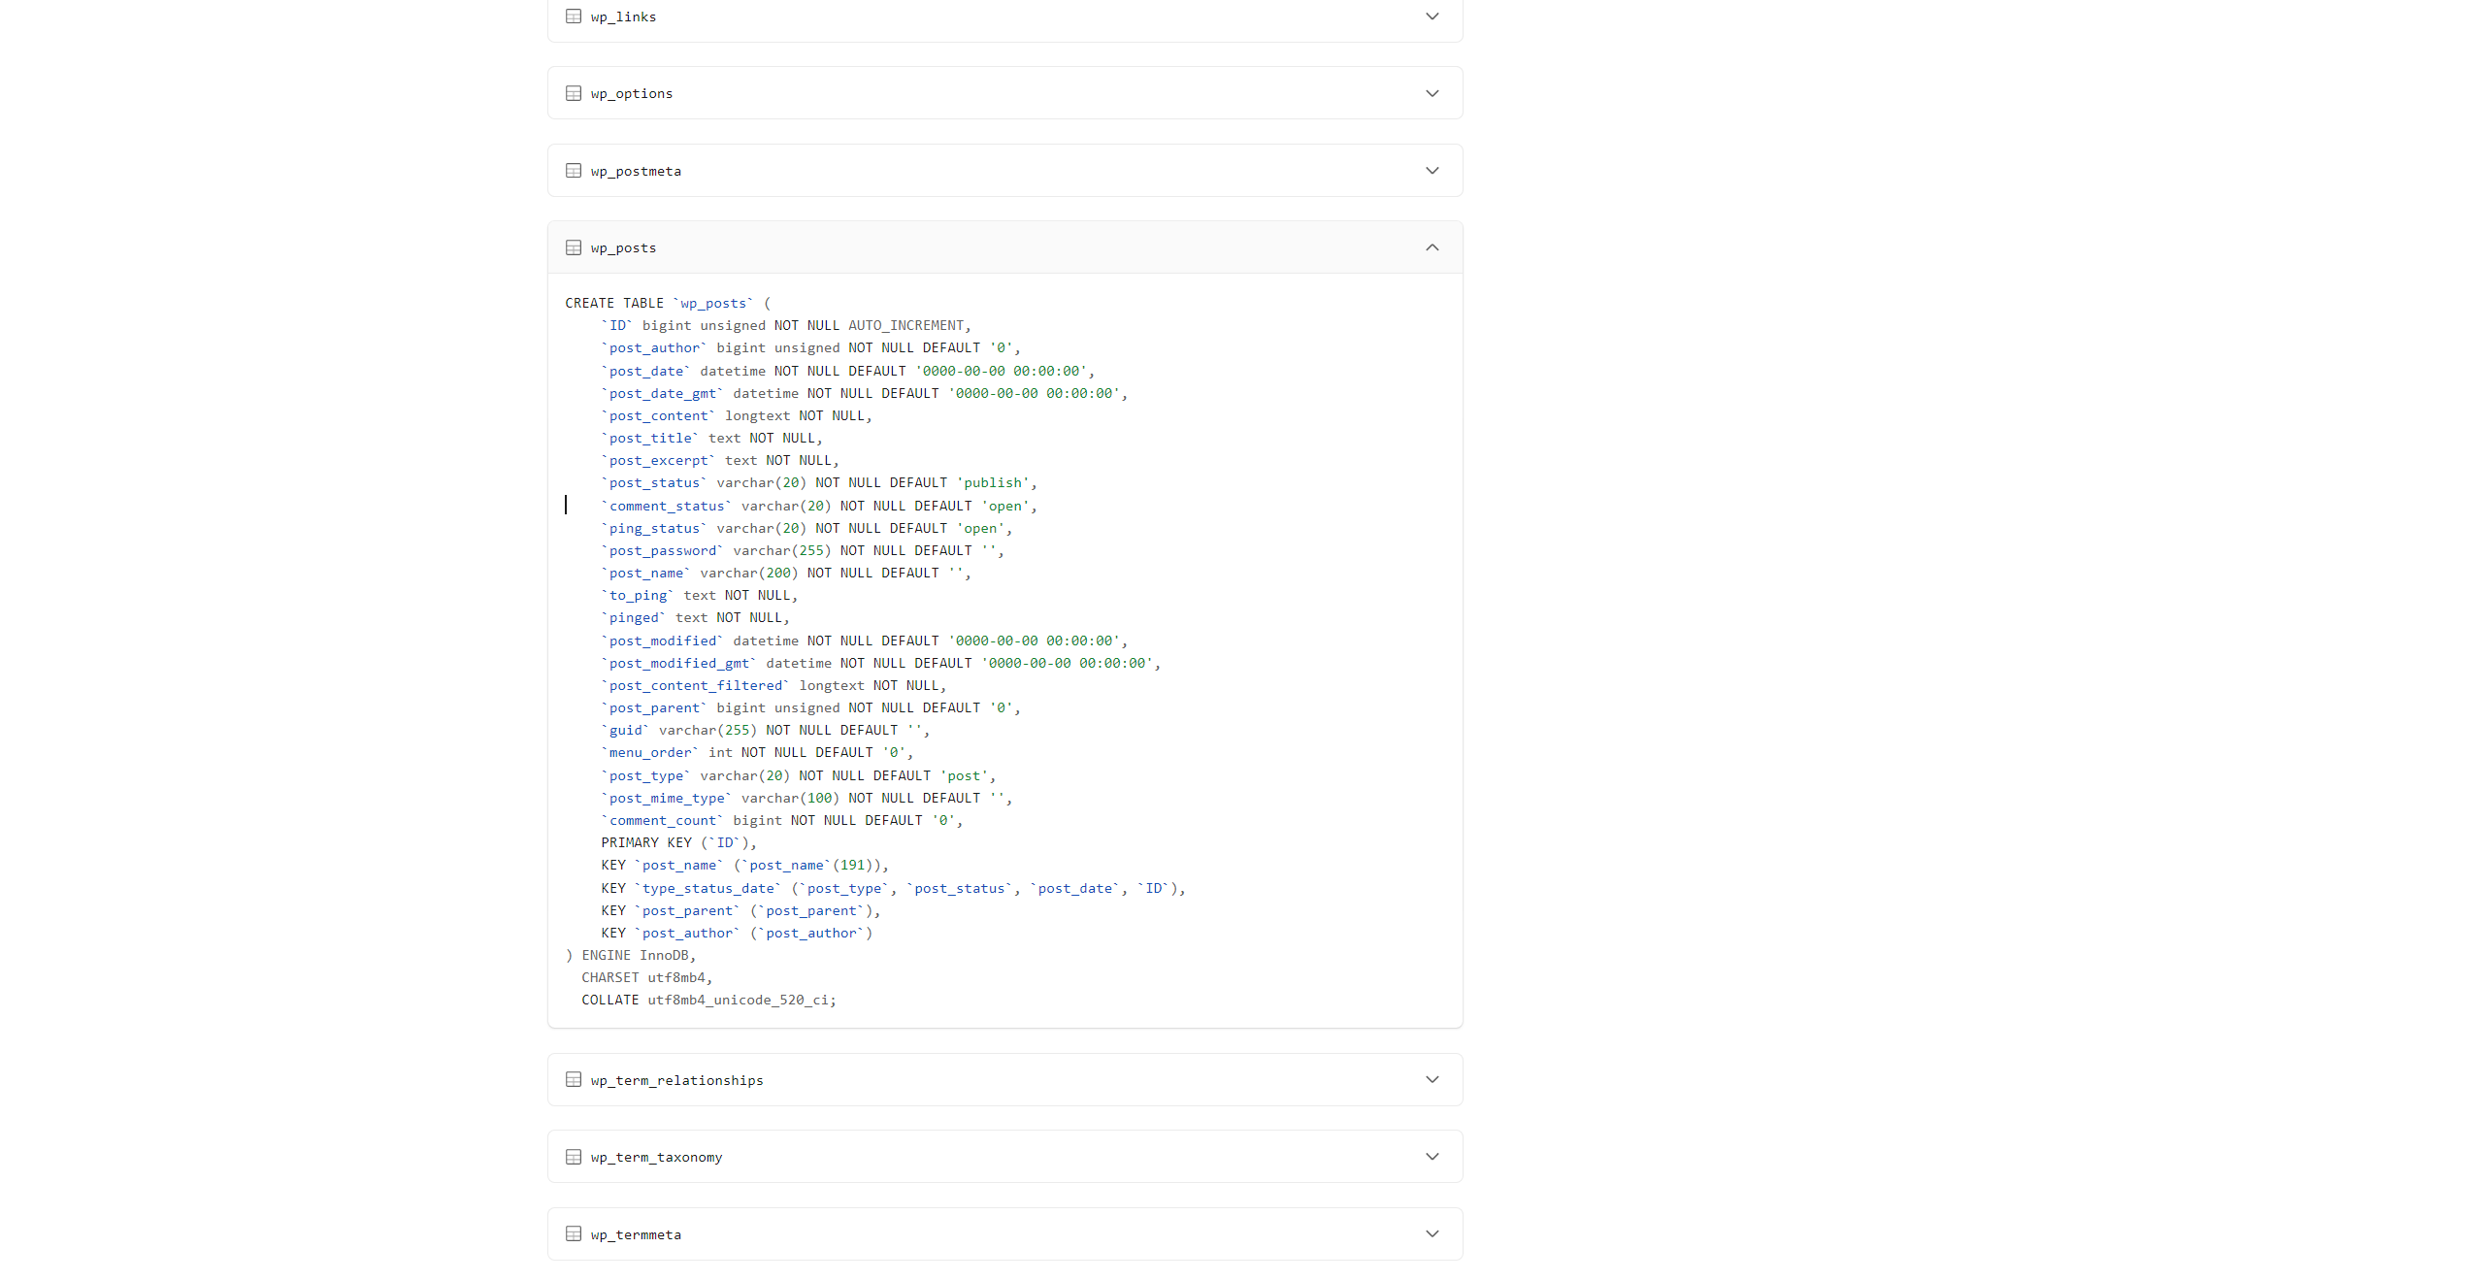Click the wp_options table name
This screenshot has width=2468, height=1281.
(x=631, y=94)
